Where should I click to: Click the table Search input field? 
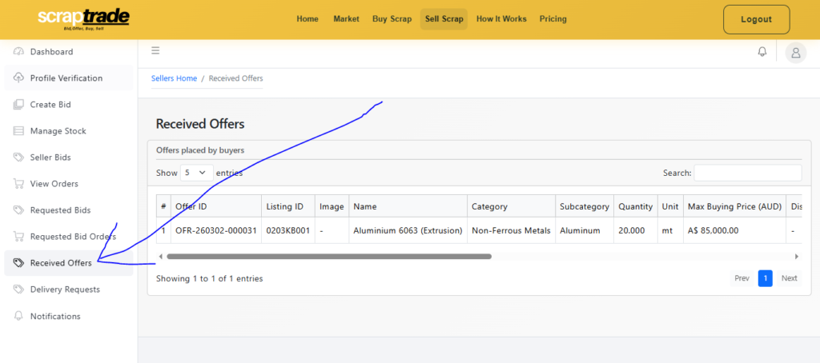748,173
